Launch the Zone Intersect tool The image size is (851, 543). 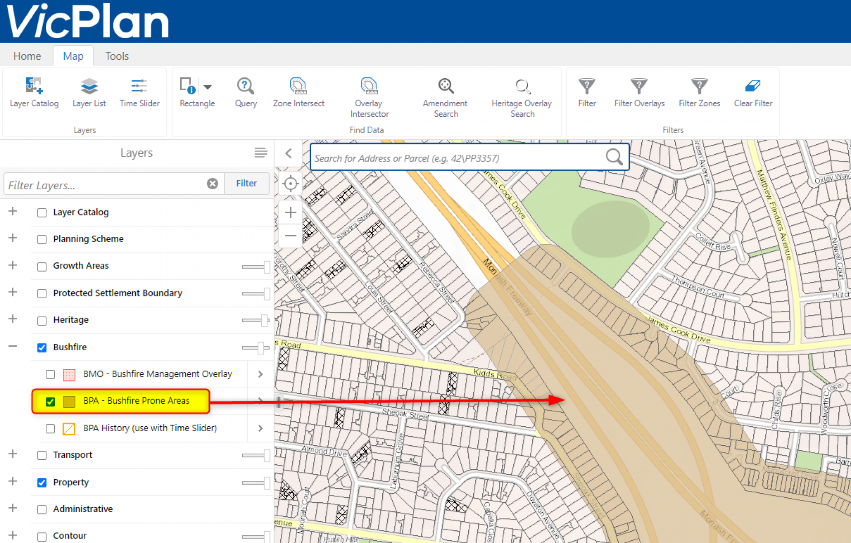(x=298, y=93)
